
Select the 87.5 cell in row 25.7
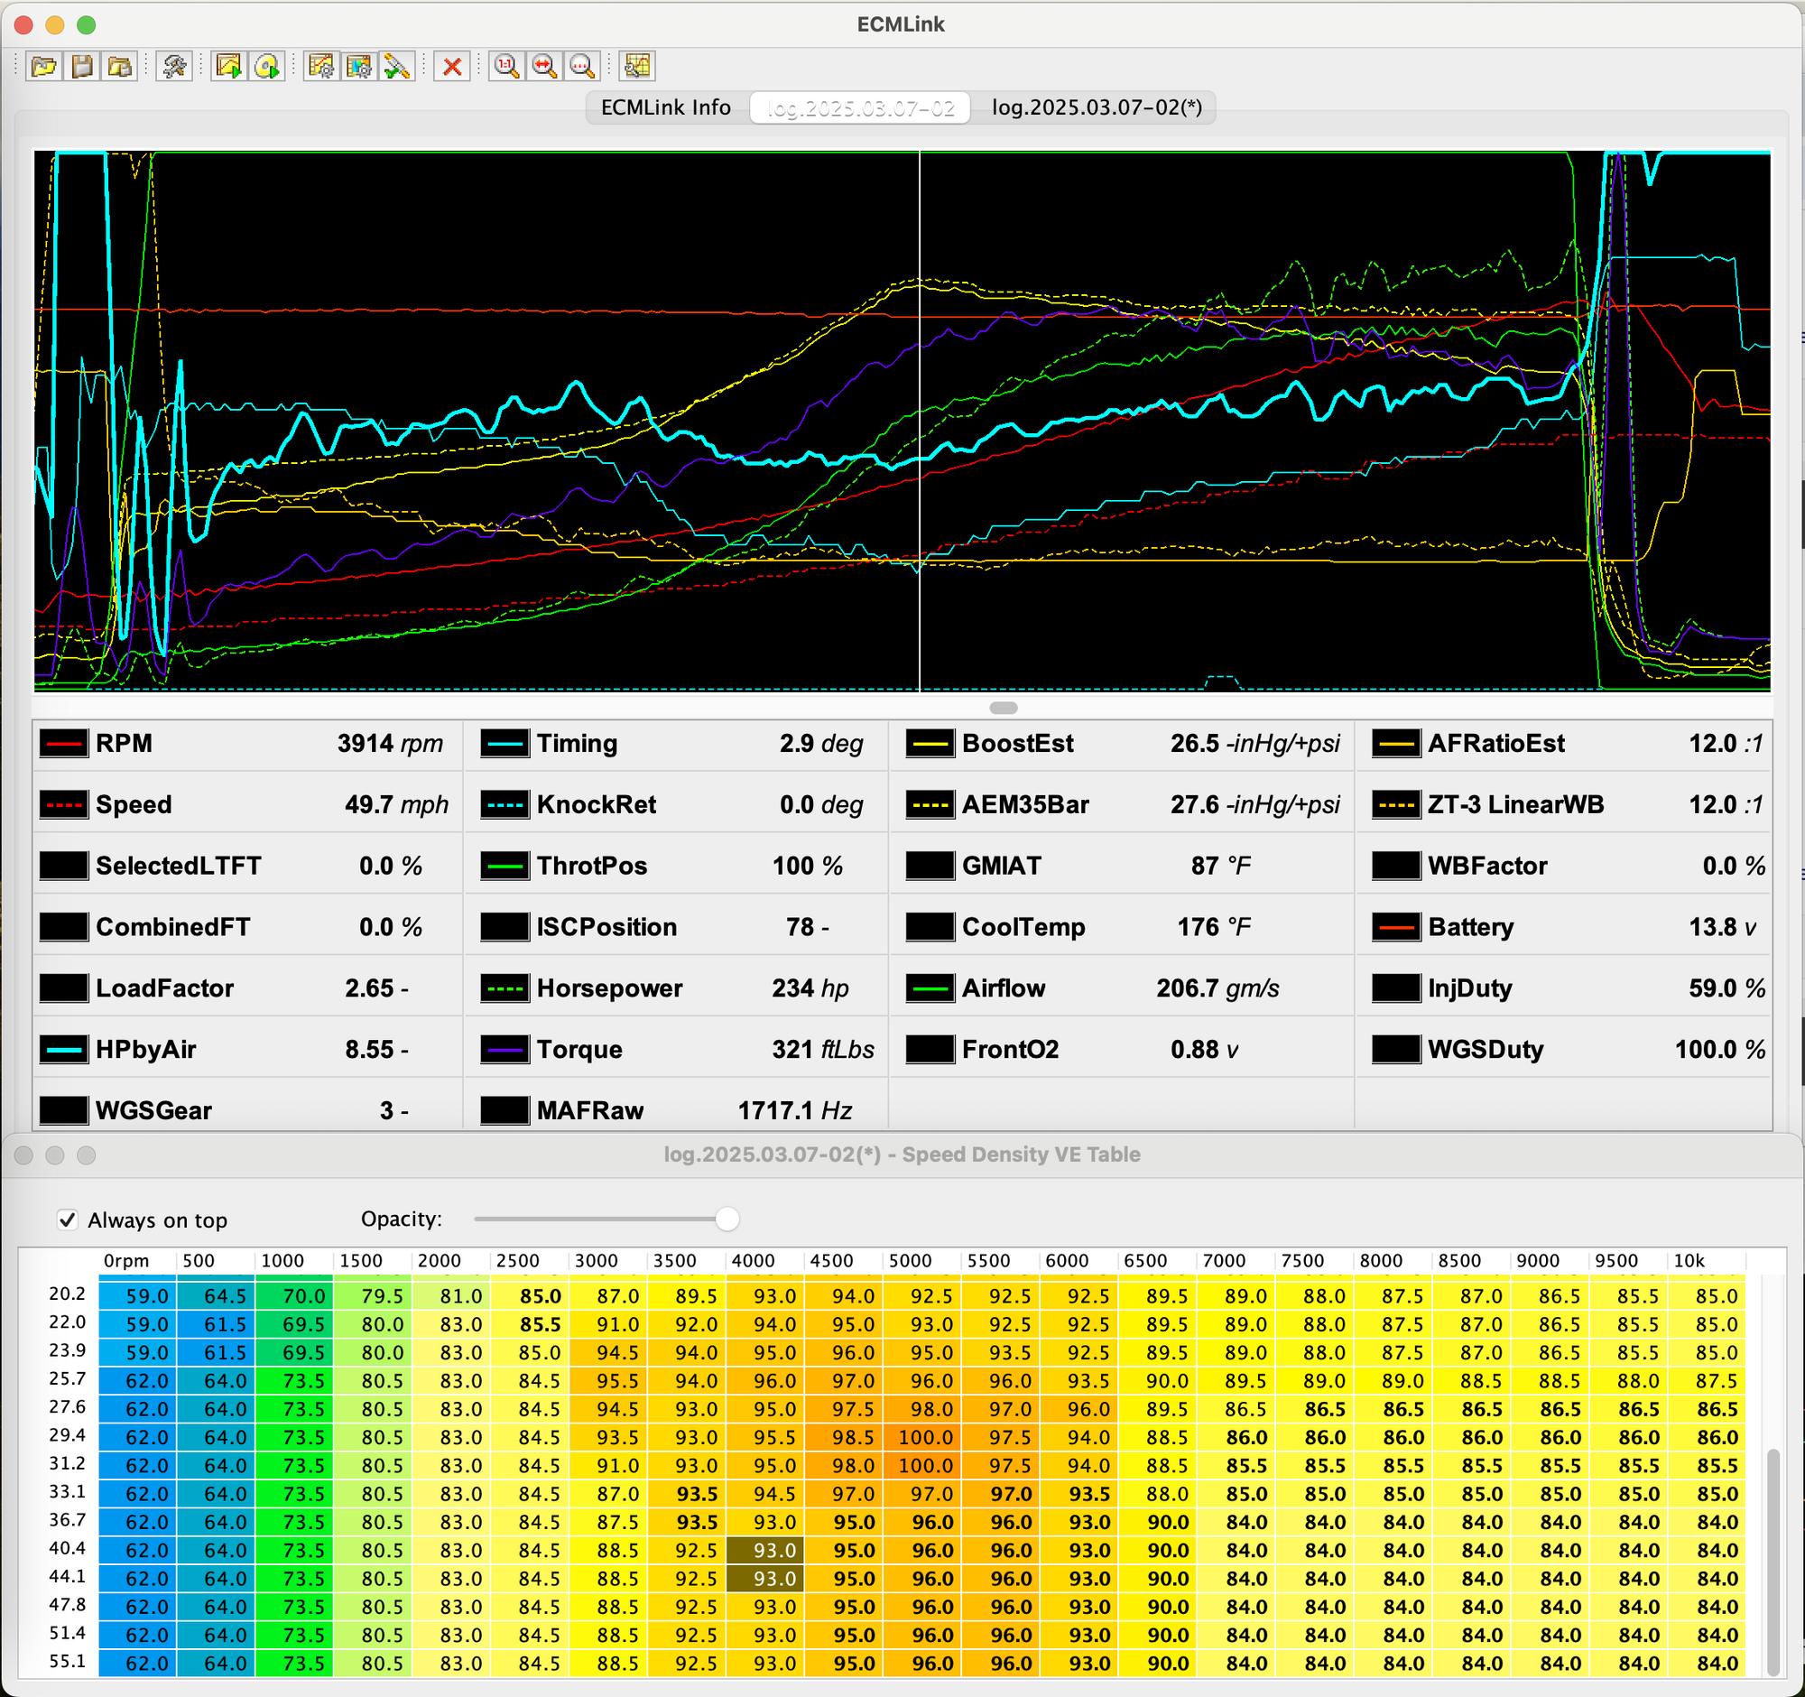coord(1706,1381)
